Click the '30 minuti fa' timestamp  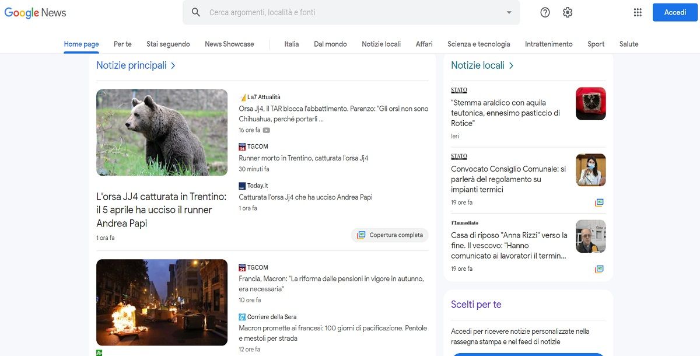tap(254, 169)
